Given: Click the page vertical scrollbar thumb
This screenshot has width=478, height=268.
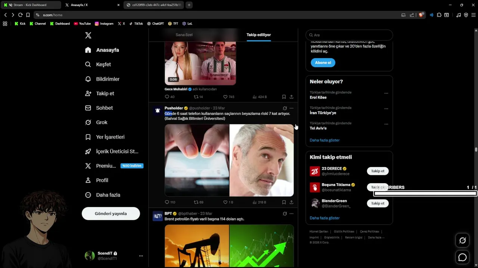Looking at the screenshot, I should click(476, 150).
